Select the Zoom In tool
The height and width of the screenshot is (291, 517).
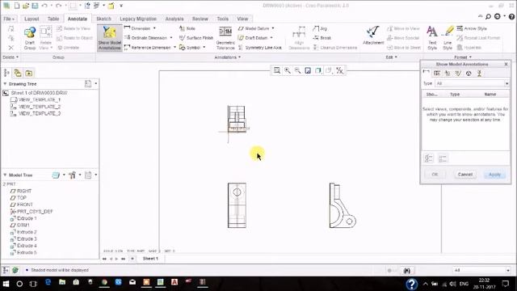288,70
